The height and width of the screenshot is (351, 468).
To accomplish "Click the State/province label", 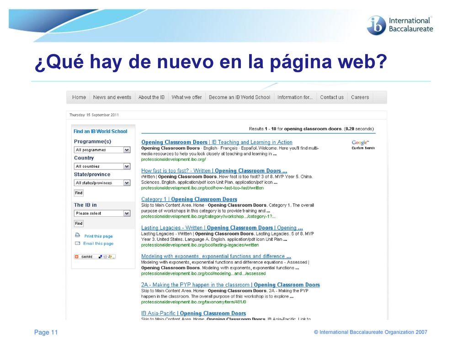I will pyautogui.click(x=92, y=174).
